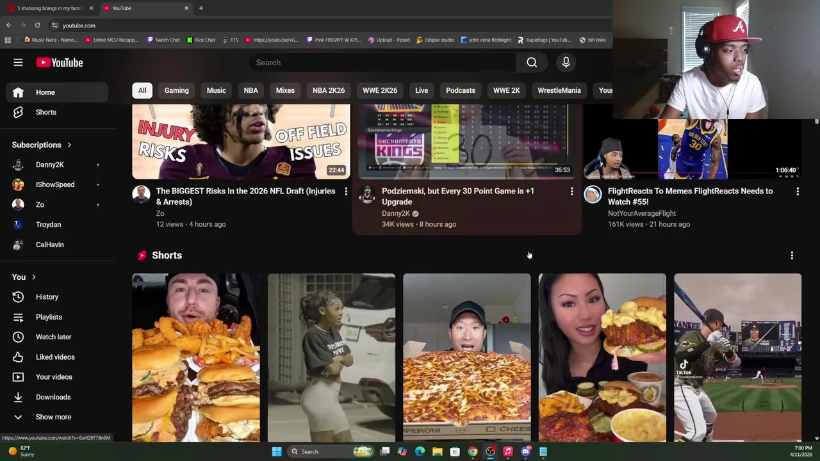The width and height of the screenshot is (820, 461).
Task: Open more options for Podziemski video
Action: coord(571,191)
